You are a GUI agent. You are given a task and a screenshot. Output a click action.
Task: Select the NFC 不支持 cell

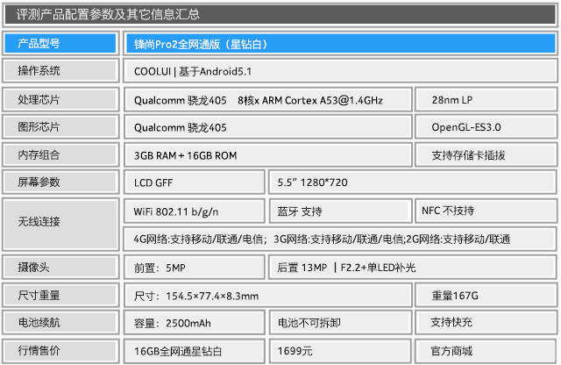click(485, 211)
